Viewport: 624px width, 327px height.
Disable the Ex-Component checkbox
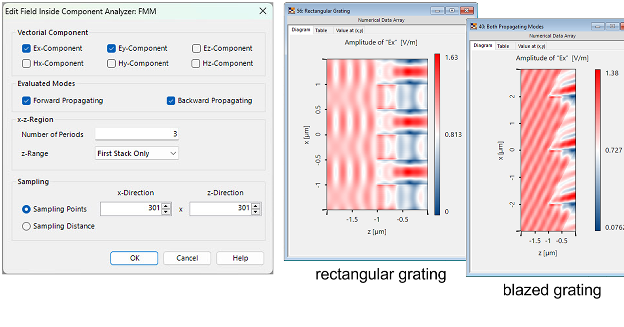click(x=26, y=48)
